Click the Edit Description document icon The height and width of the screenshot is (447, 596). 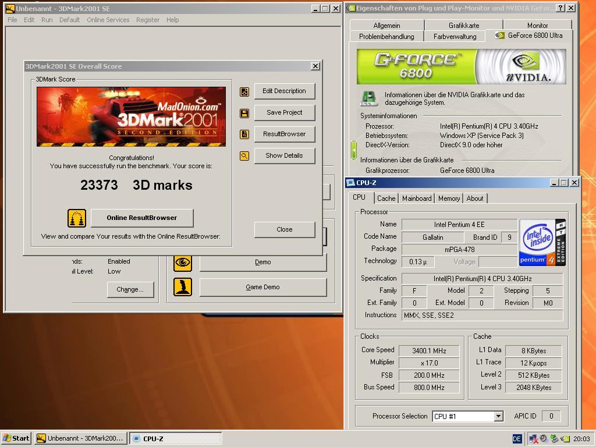pyautogui.click(x=244, y=91)
